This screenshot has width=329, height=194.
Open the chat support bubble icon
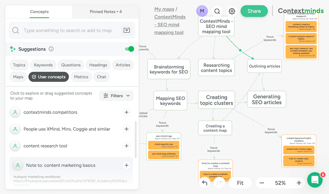click(315, 180)
